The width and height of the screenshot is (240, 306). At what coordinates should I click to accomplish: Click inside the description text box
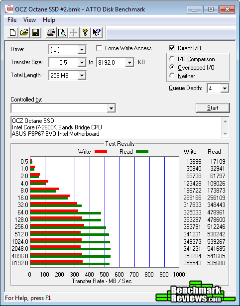116,127
